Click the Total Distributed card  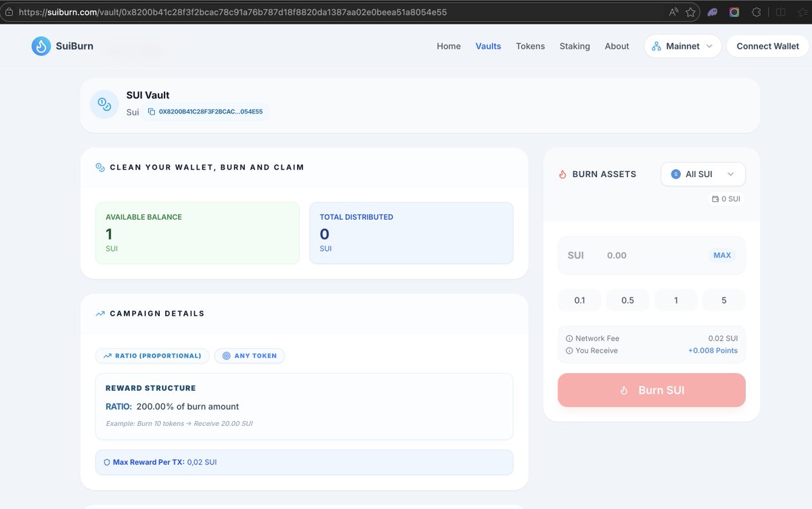tap(411, 233)
